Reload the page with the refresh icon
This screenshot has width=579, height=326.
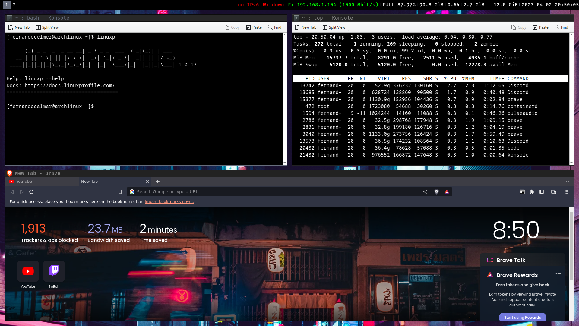31,192
